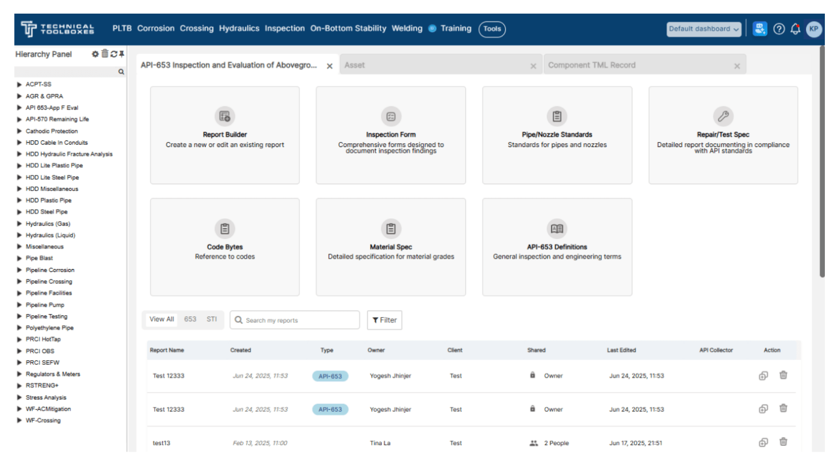This screenshot has height=471, width=839.
Task: Open the Inspection menu
Action: coord(285,28)
